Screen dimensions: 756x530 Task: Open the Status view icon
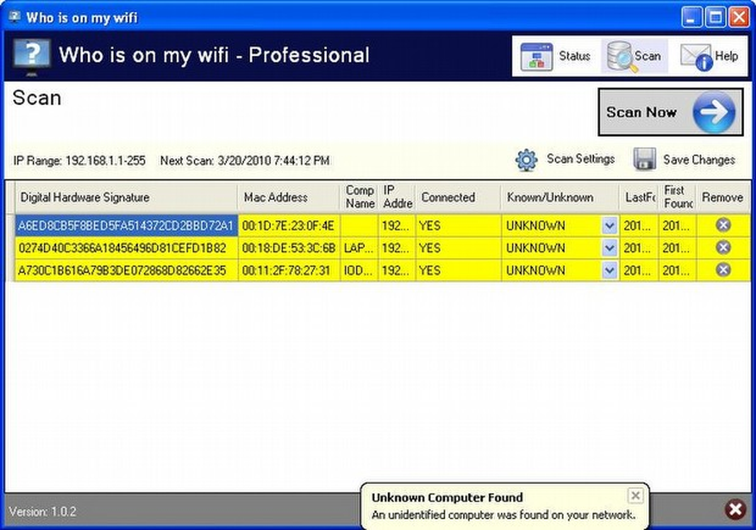pyautogui.click(x=536, y=57)
